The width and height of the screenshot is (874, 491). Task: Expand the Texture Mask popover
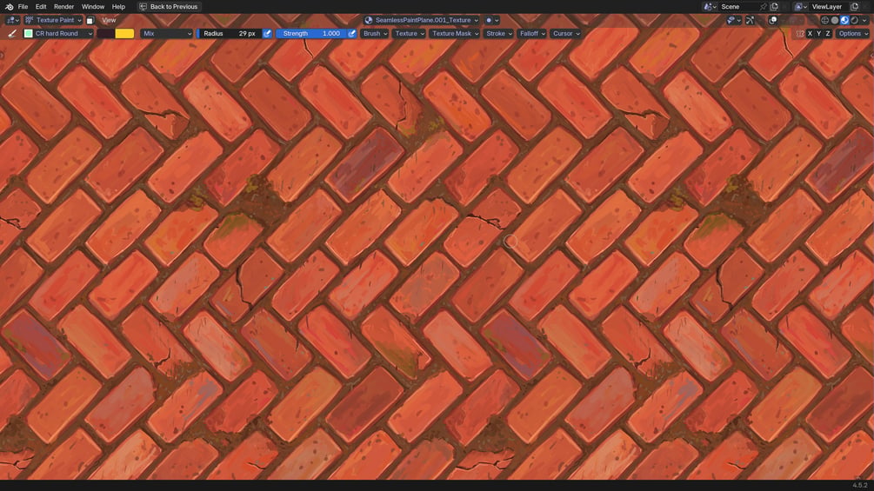pos(455,33)
